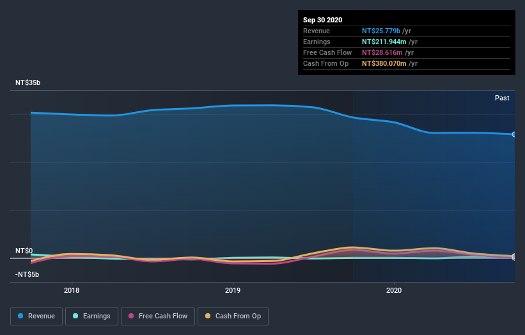Click the NT$380.070m cash from op value
The width and height of the screenshot is (525, 335).
(384, 63)
